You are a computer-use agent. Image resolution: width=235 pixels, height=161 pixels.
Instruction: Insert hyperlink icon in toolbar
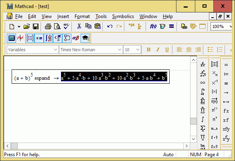point(184,26)
